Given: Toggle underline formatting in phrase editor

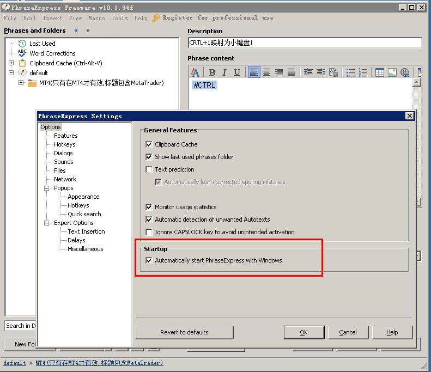Looking at the screenshot, I should tap(237, 72).
